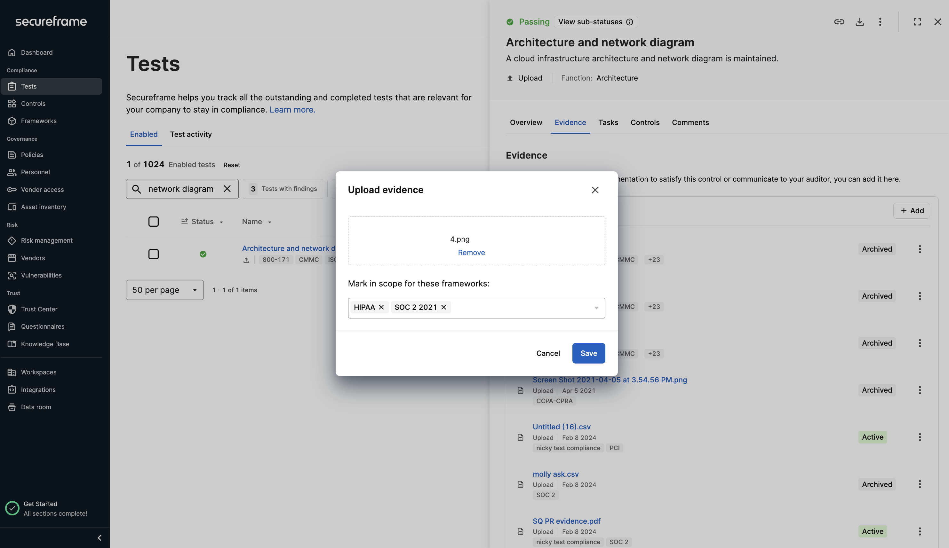
Task: Save the uploaded evidence
Action: pos(589,353)
